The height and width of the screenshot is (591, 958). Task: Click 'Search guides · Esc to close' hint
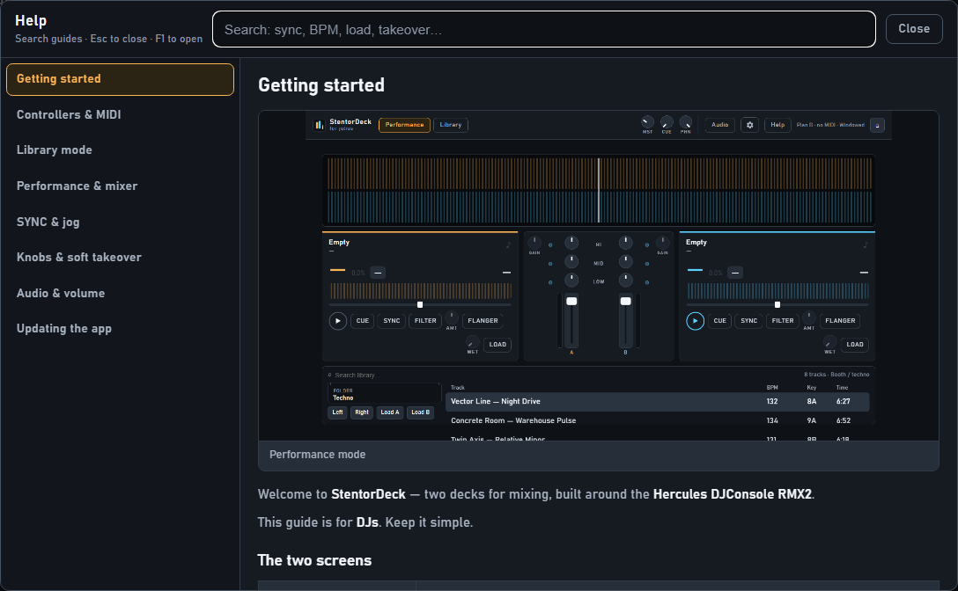tap(109, 39)
